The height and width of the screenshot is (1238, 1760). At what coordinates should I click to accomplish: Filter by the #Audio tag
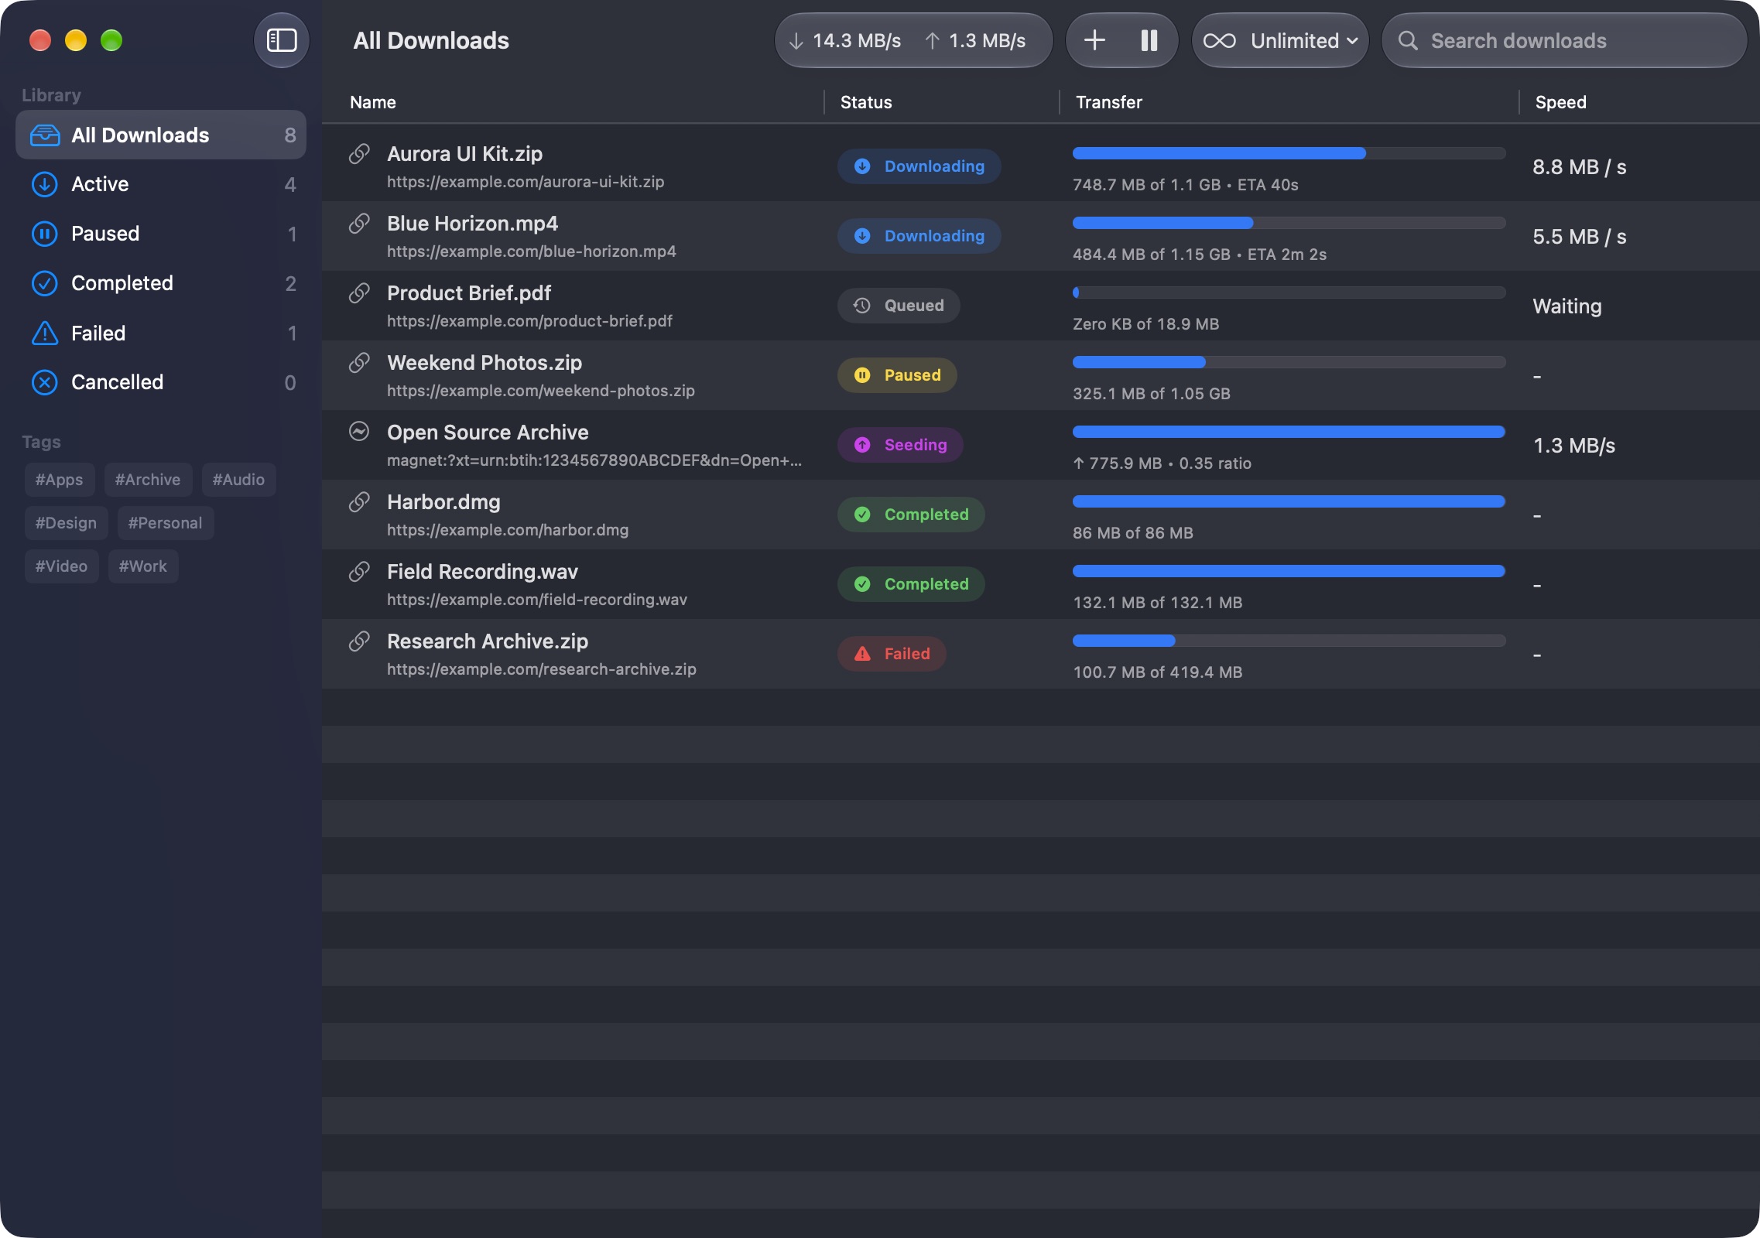tap(238, 480)
